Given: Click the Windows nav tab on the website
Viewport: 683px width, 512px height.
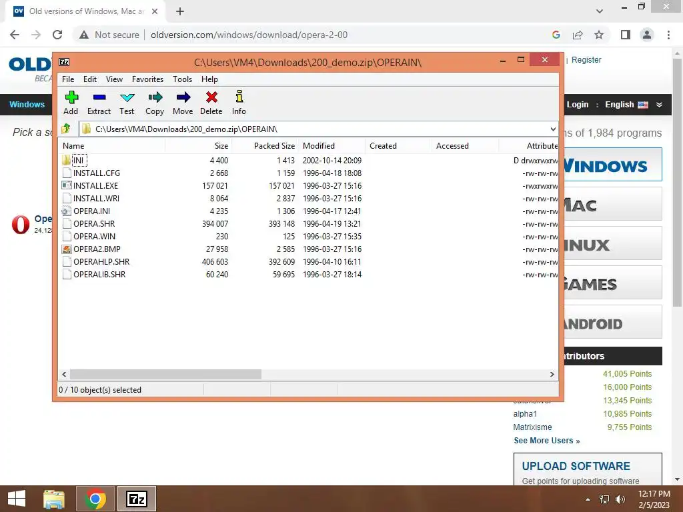Looking at the screenshot, I should coord(27,105).
